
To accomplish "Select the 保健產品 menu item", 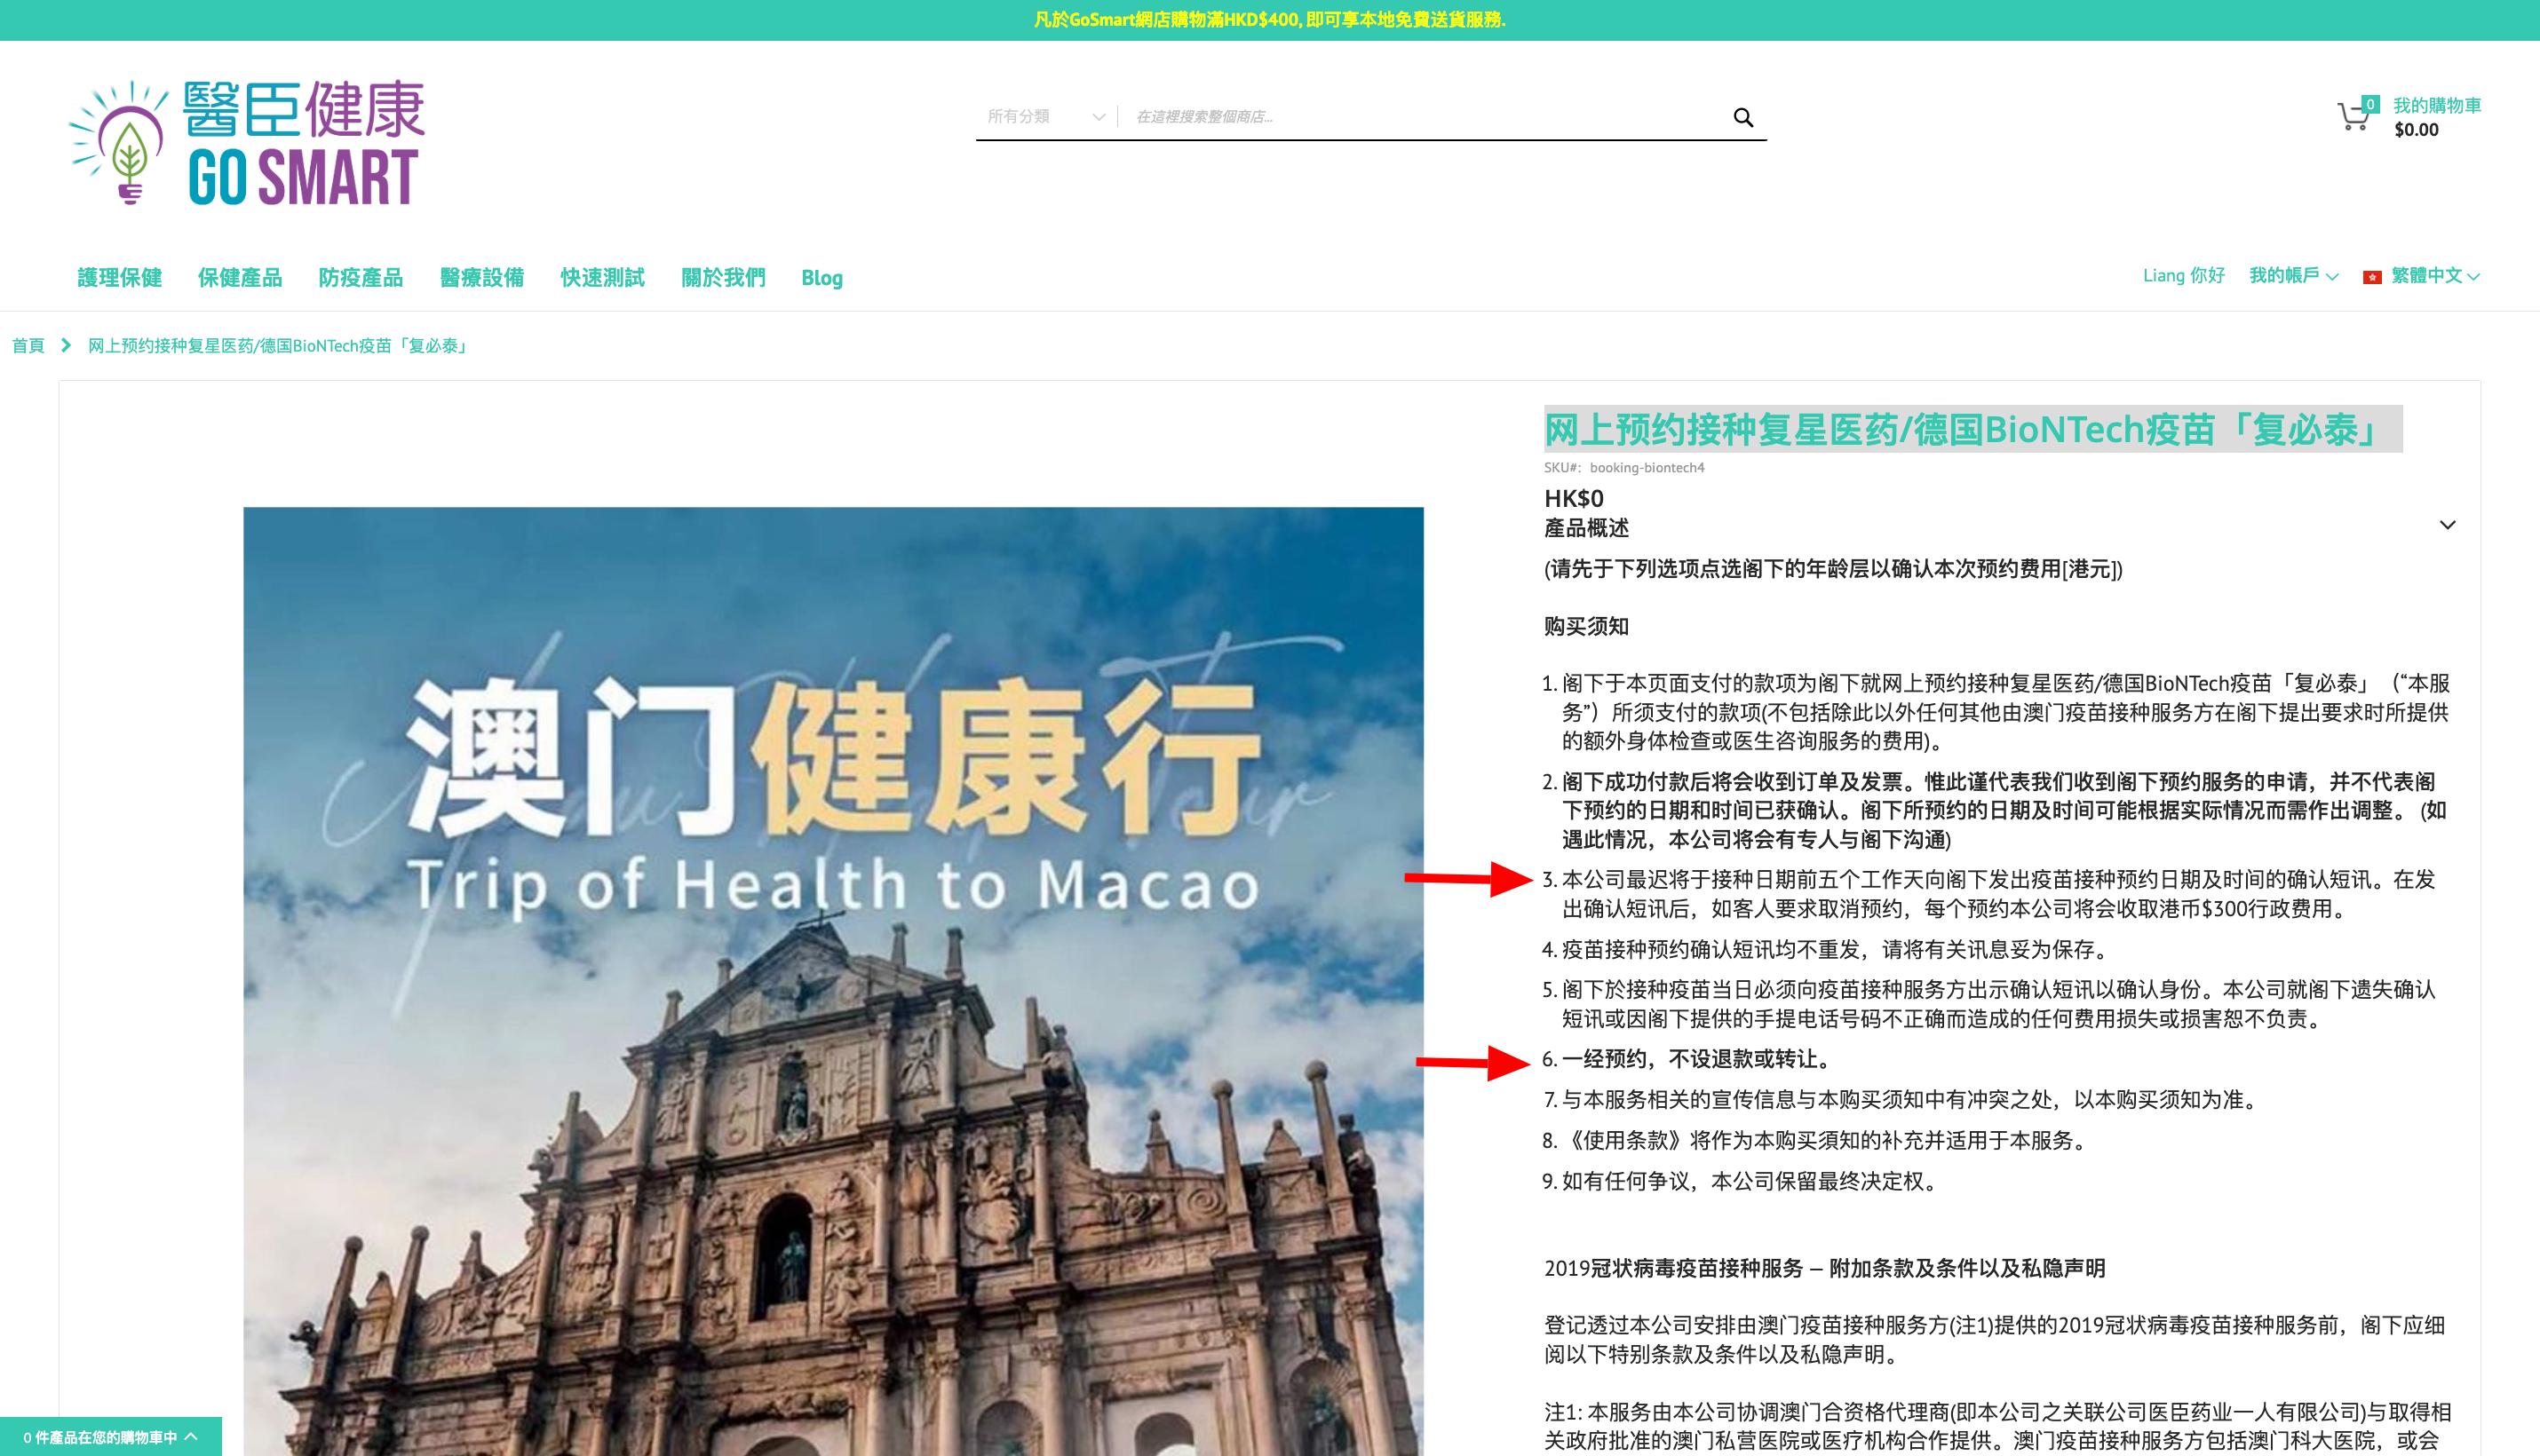I will (x=240, y=277).
